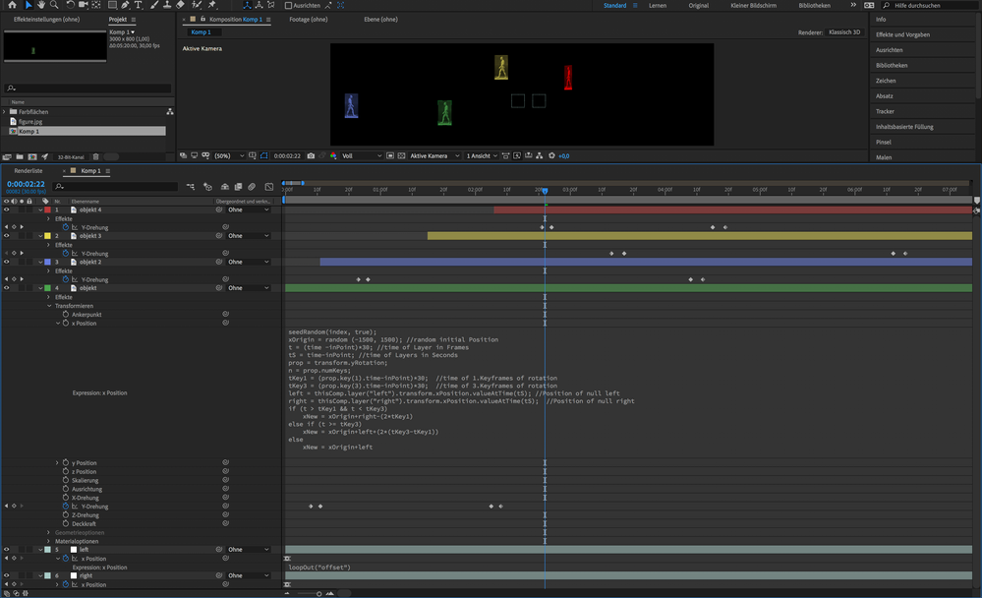The image size is (982, 598).
Task: Open the Effekteinstellungen (ohne) tab
Action: (46, 20)
